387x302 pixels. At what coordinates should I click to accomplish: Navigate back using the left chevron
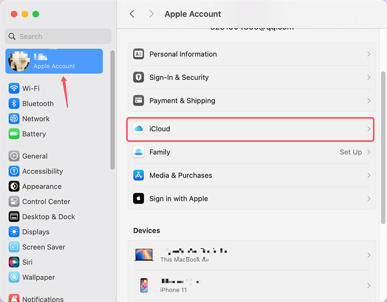(132, 14)
